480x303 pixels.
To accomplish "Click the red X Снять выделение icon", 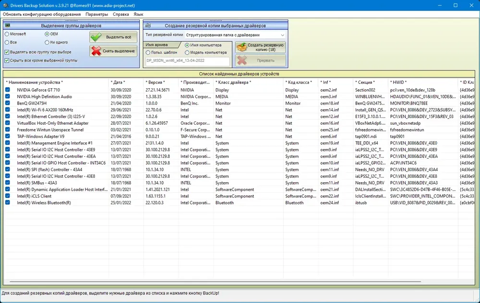I will point(96,51).
